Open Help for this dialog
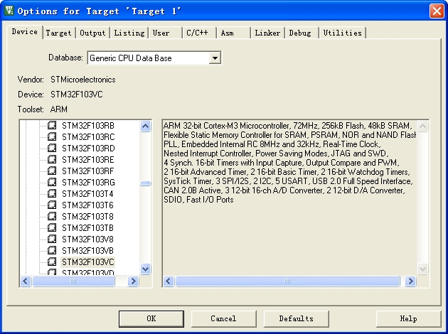The height and width of the screenshot is (334, 448). point(408,318)
